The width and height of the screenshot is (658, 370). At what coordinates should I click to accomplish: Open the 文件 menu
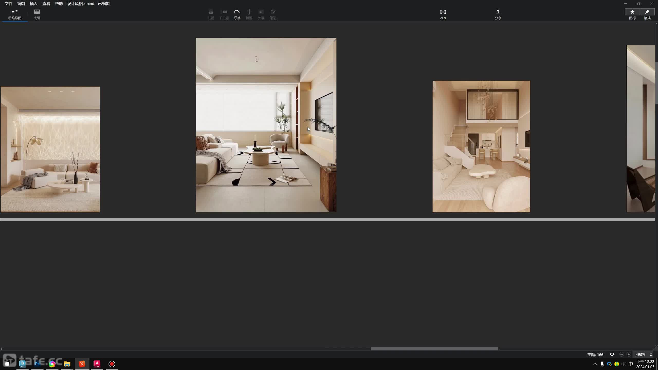click(8, 4)
